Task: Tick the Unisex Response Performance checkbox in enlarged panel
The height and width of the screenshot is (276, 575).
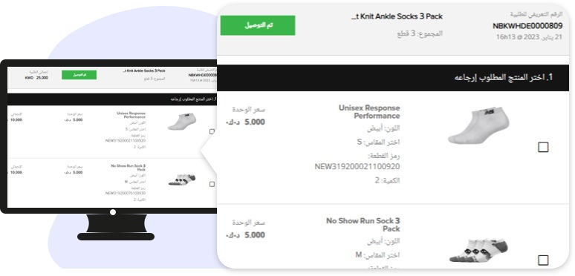Action: tap(543, 147)
